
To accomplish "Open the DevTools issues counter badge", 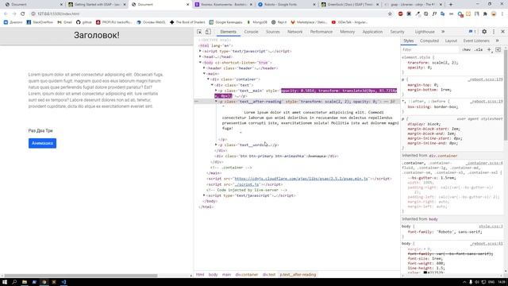I will (472, 32).
